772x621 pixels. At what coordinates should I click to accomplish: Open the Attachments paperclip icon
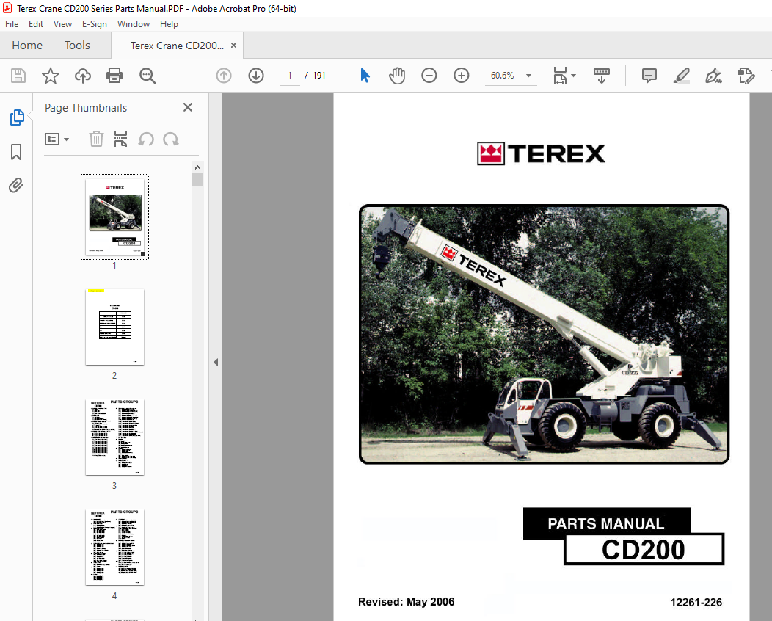[x=15, y=185]
